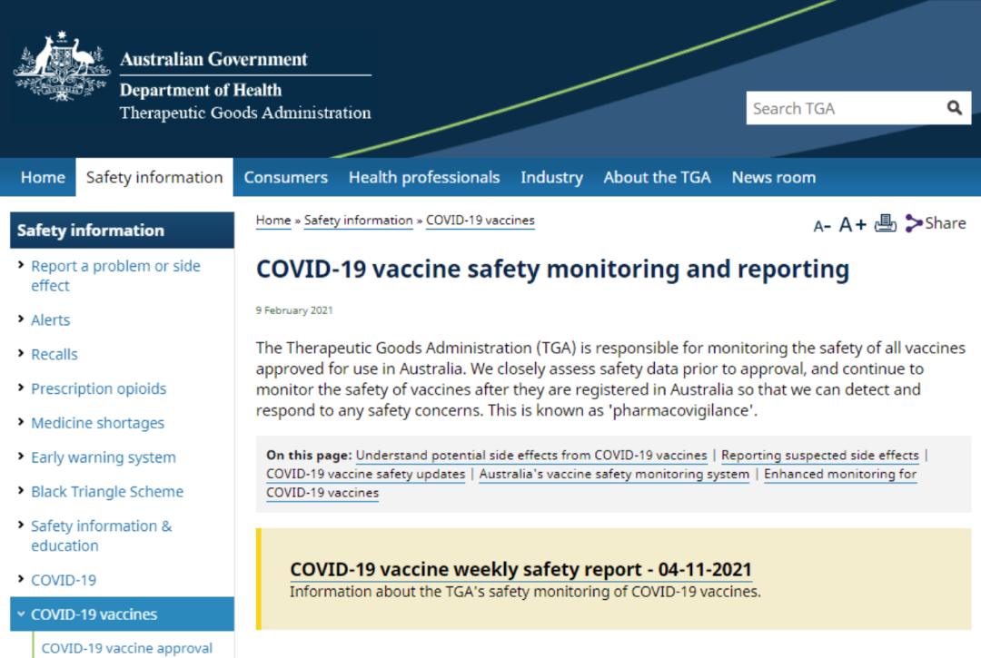Open the Black Triangle Scheme link
The width and height of the screenshot is (981, 658).
(x=107, y=492)
